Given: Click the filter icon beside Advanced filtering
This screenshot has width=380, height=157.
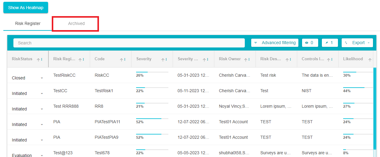Looking at the screenshot, I should point(256,43).
